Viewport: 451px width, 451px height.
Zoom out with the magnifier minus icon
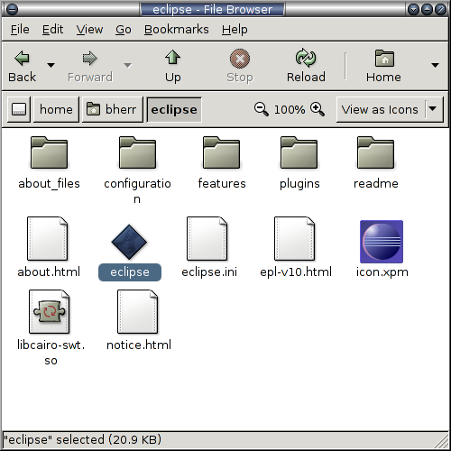coord(261,109)
